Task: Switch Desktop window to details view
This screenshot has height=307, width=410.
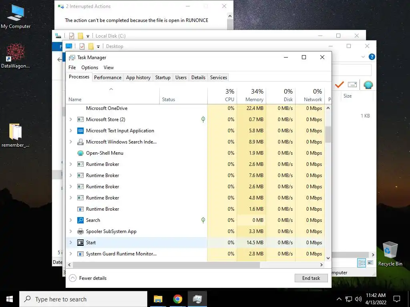Action: click(x=362, y=263)
